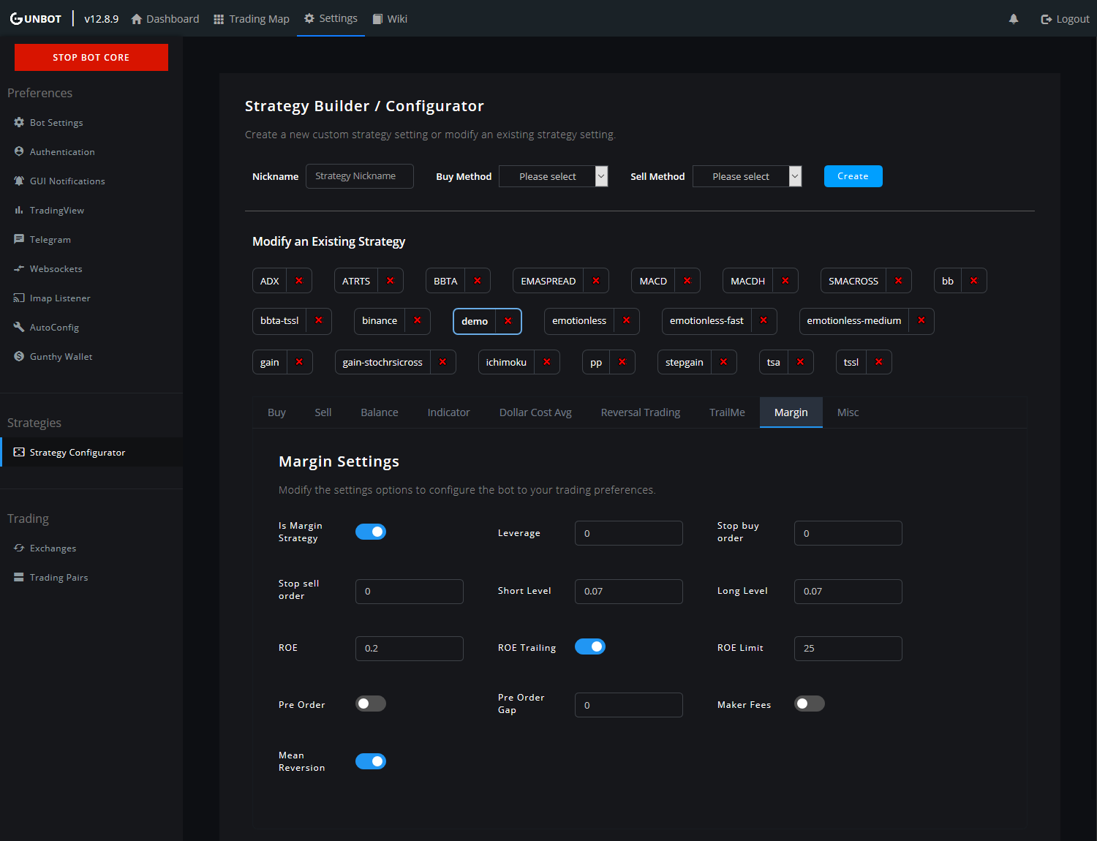Click the notification bell icon
1097x841 pixels.
tap(1013, 19)
